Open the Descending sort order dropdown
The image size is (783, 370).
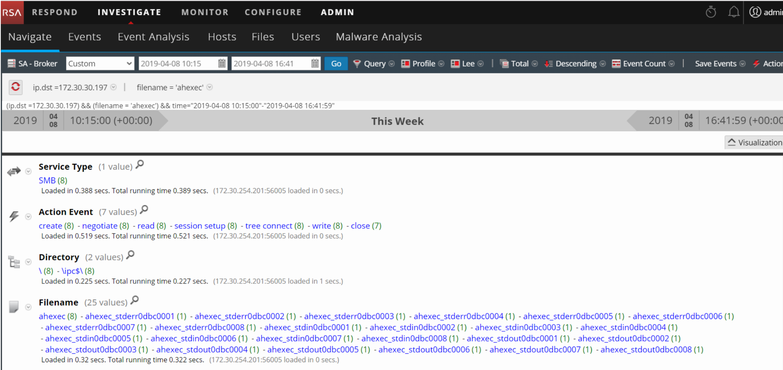pos(575,64)
